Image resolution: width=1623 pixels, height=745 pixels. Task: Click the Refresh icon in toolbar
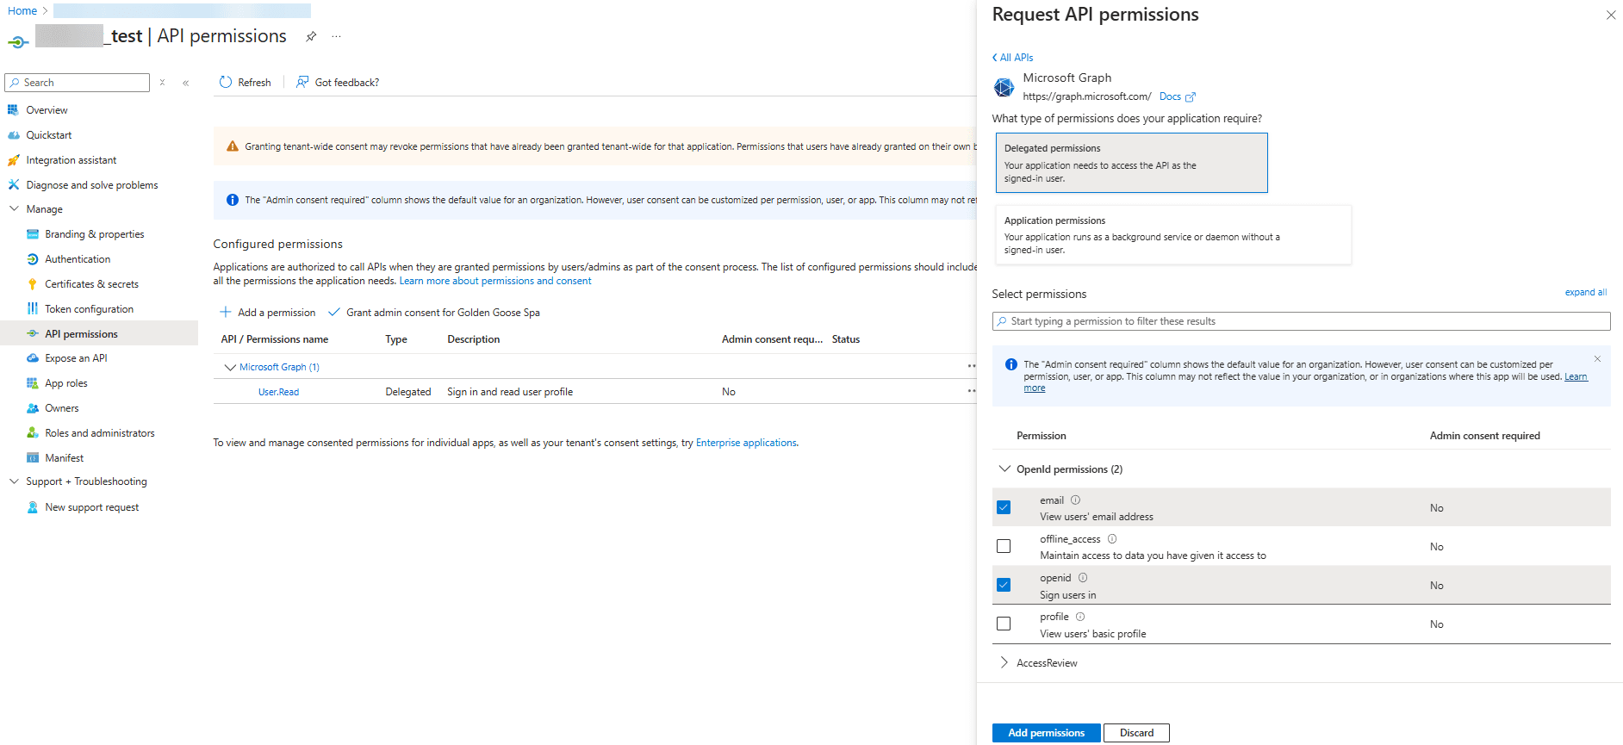[x=226, y=82]
